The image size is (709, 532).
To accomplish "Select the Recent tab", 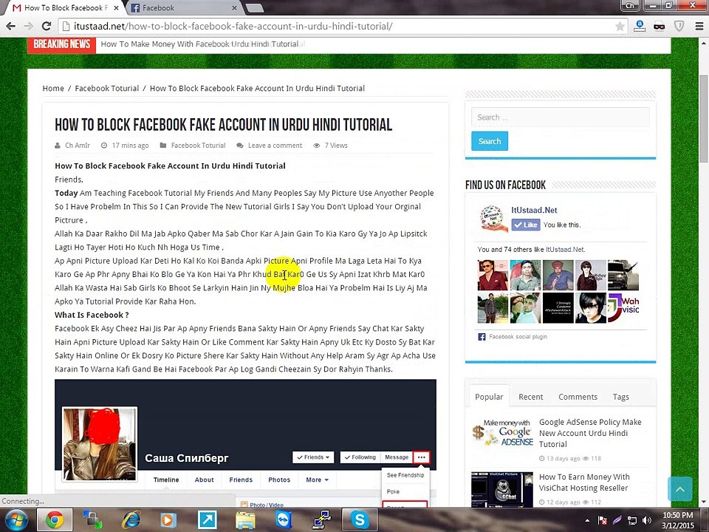I will (530, 397).
